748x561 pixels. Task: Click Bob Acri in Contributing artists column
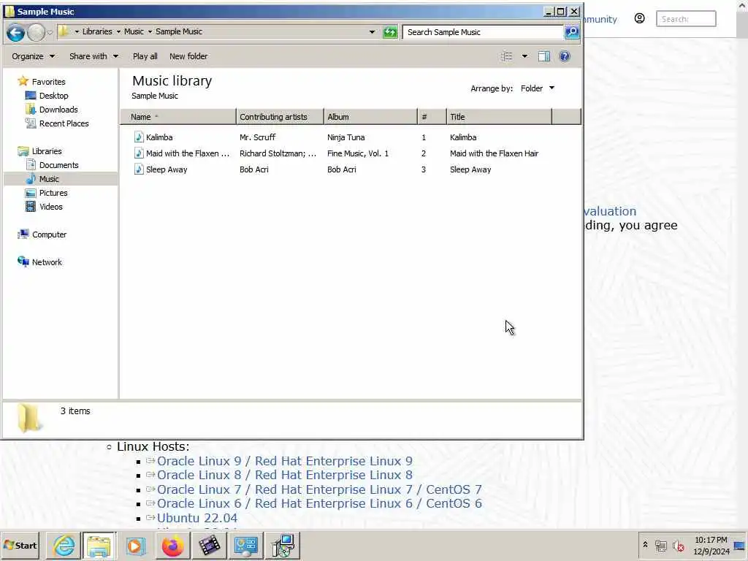tap(253, 169)
